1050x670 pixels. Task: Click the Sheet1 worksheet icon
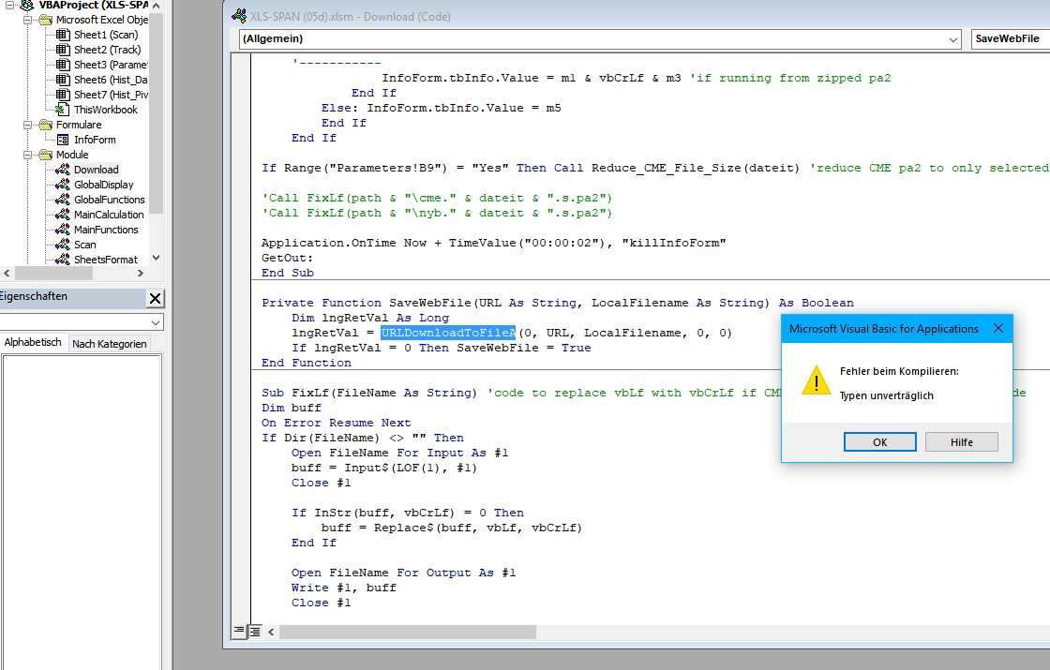(62, 35)
